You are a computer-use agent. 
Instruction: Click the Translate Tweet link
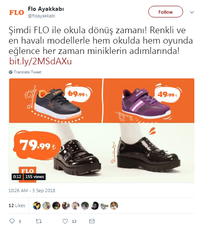27,72
